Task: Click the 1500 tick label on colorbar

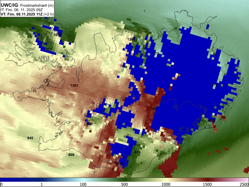Action: (207, 184)
